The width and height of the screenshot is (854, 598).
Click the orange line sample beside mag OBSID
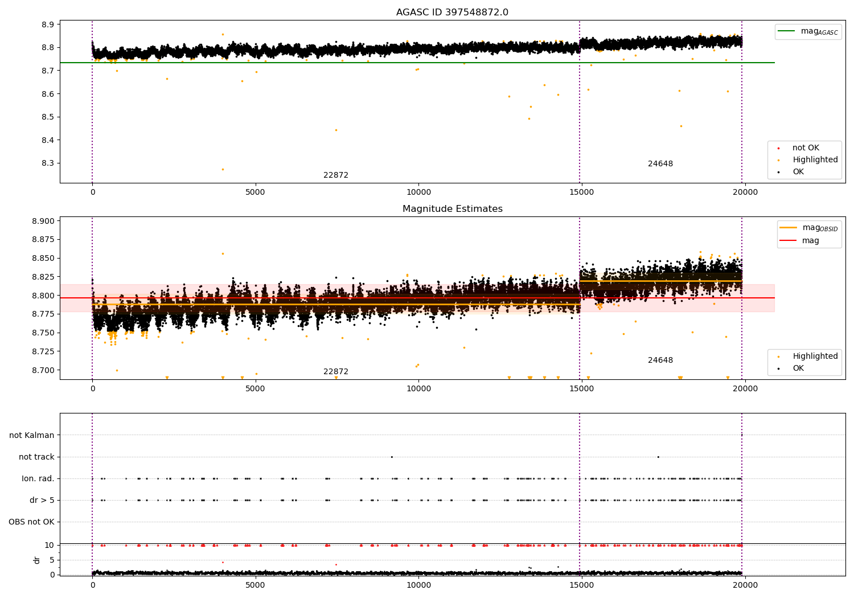(789, 228)
